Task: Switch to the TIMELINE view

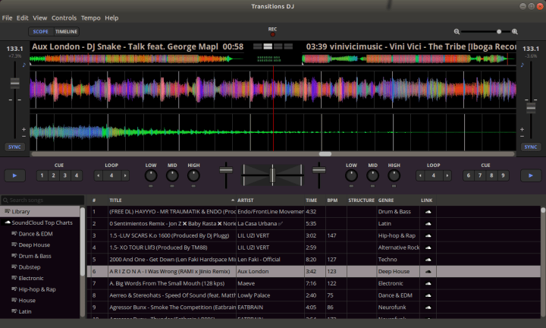Action: point(66,32)
